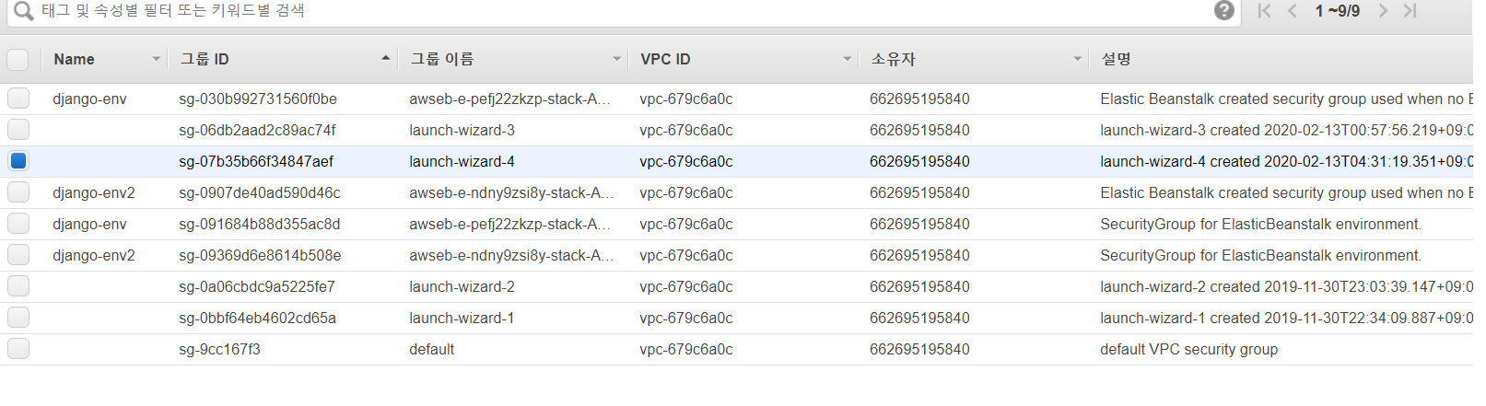Click the Name column header
The width and height of the screenshot is (1486, 406).
(x=74, y=59)
